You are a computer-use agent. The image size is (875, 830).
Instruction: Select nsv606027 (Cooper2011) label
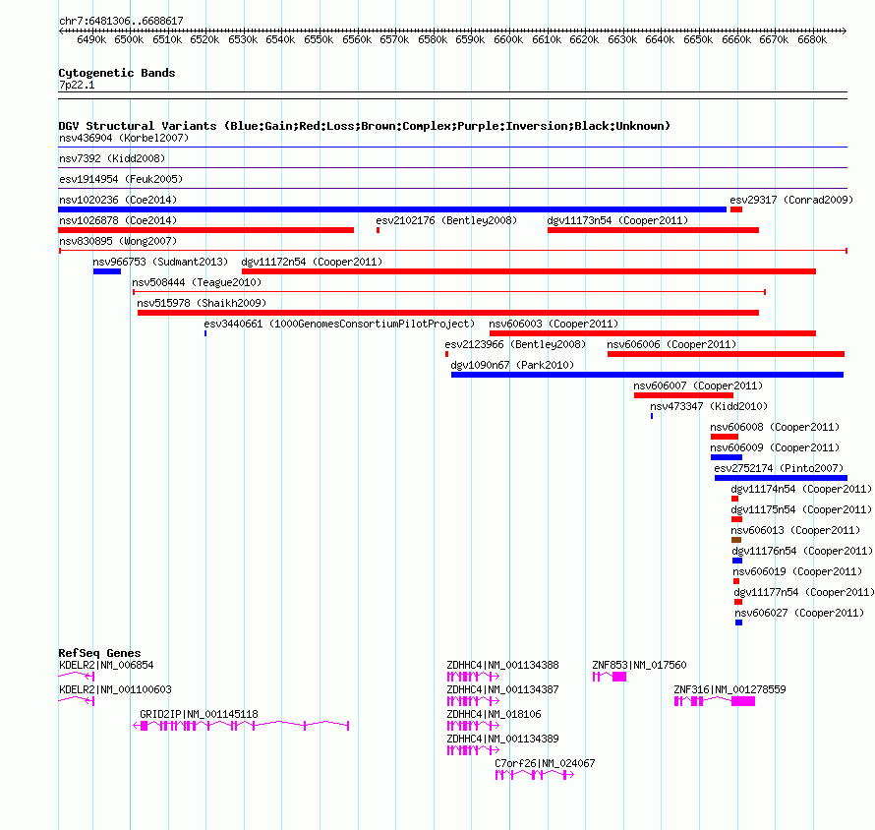[x=799, y=613]
